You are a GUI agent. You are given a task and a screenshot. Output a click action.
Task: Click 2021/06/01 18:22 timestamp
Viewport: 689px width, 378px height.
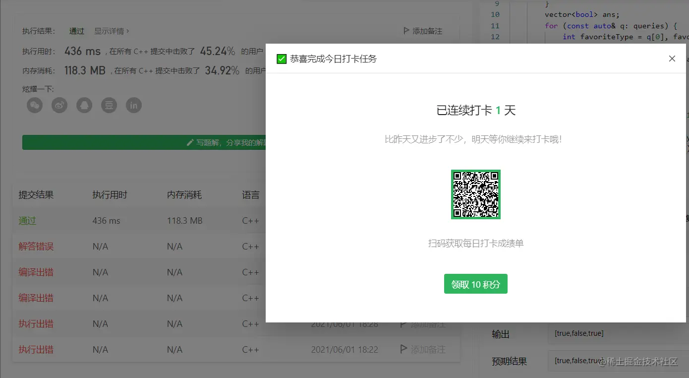tap(344, 350)
